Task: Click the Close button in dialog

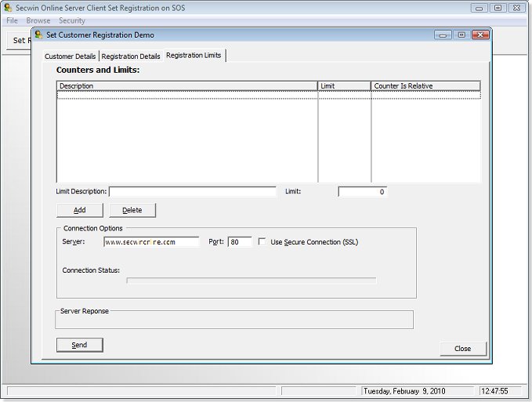Action: [x=462, y=349]
